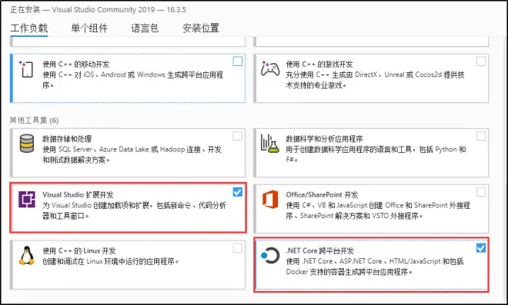Click the .NET Core cross-platform icon
Screen dimensions: 508x305
[270, 256]
